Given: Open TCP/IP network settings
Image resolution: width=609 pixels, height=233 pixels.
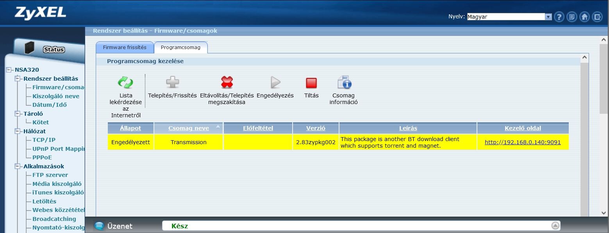Looking at the screenshot, I should click(x=44, y=140).
